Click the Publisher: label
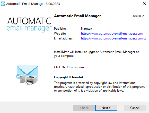The width and height of the screenshot is (149, 113). [61, 29]
